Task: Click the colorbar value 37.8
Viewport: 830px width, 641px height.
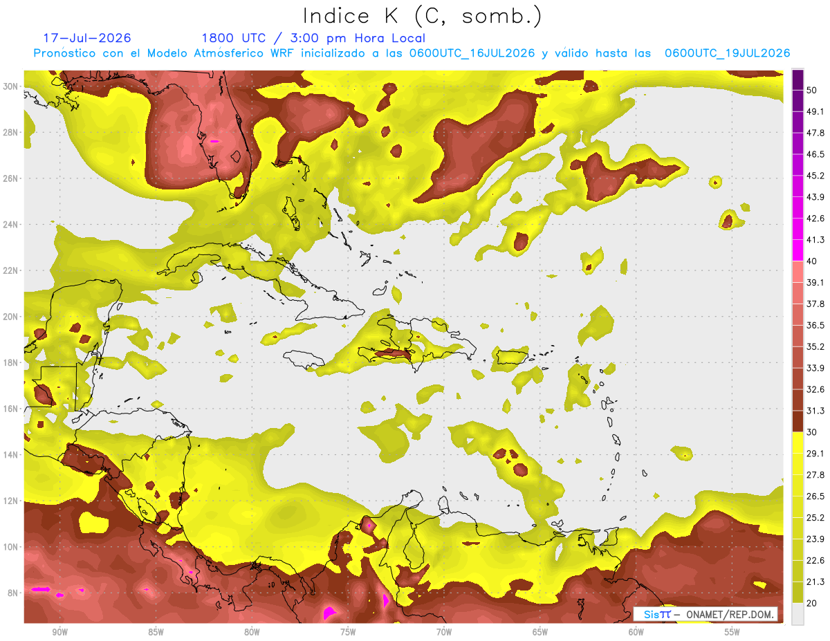Action: (x=815, y=304)
